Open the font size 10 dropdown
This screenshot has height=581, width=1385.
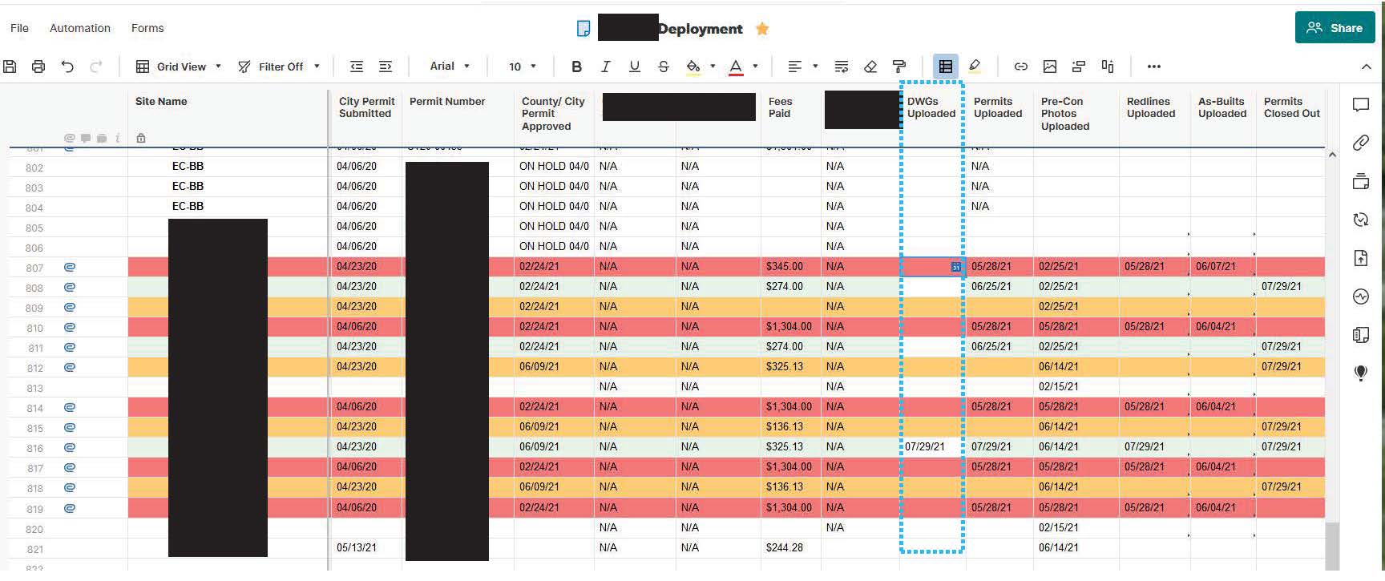coord(522,67)
